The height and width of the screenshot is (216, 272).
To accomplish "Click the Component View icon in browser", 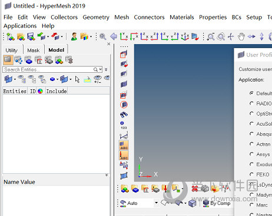I will pyautogui.click(x=28, y=60).
